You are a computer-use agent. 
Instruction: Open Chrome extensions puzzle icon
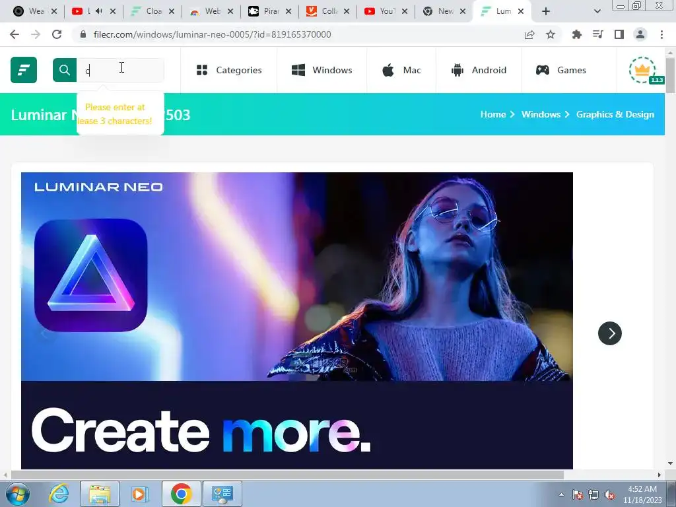(x=576, y=34)
